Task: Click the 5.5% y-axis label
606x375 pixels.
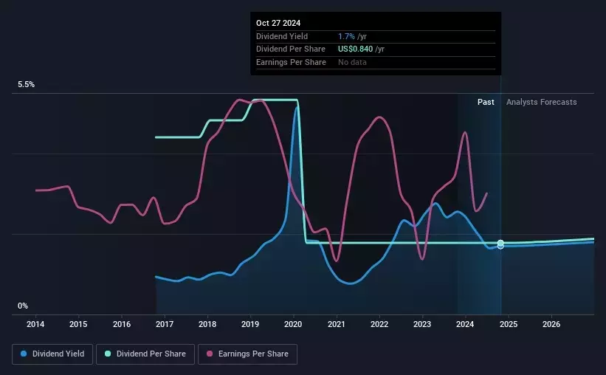Action: coord(27,85)
